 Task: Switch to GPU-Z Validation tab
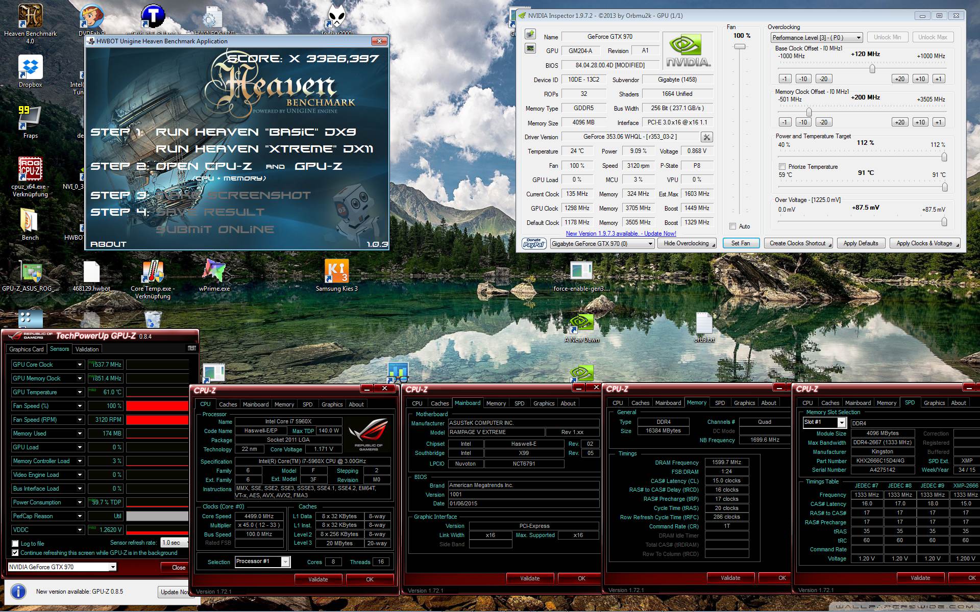tap(87, 349)
